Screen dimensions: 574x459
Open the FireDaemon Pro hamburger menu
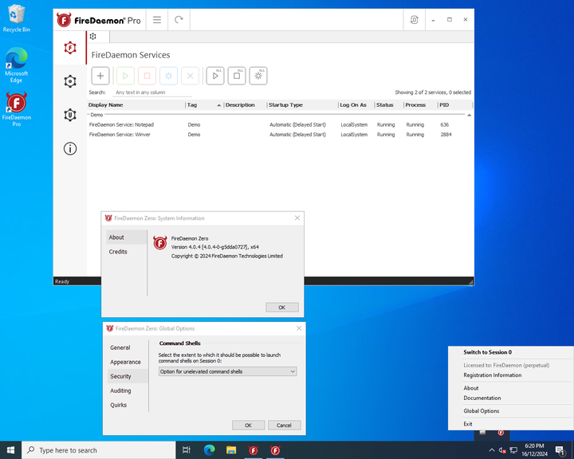coord(157,20)
